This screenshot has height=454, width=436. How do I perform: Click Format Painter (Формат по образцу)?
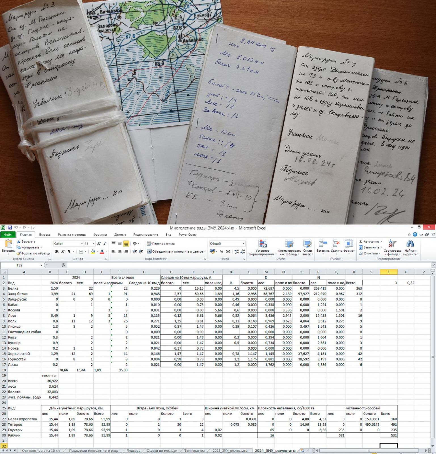33,253
